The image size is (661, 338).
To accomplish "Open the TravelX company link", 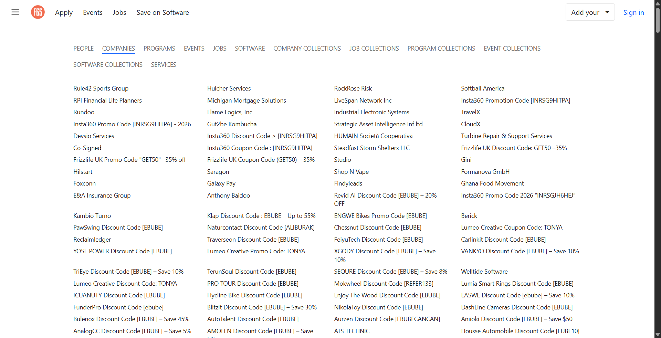I will (x=471, y=112).
